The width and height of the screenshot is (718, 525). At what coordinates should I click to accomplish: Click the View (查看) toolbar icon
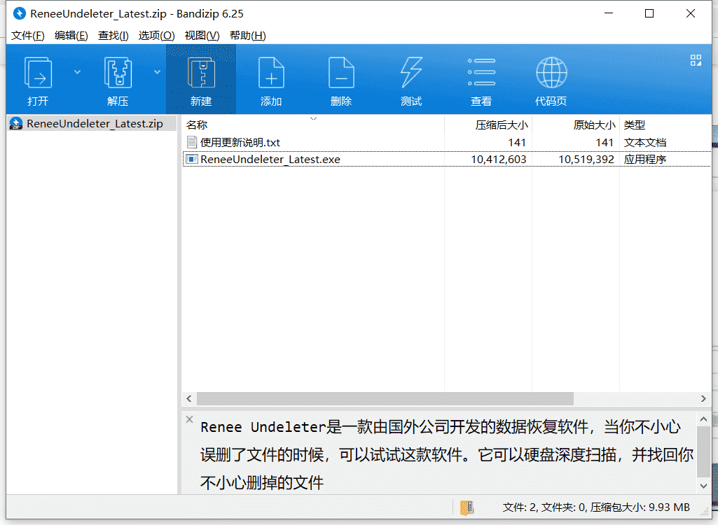481,72
